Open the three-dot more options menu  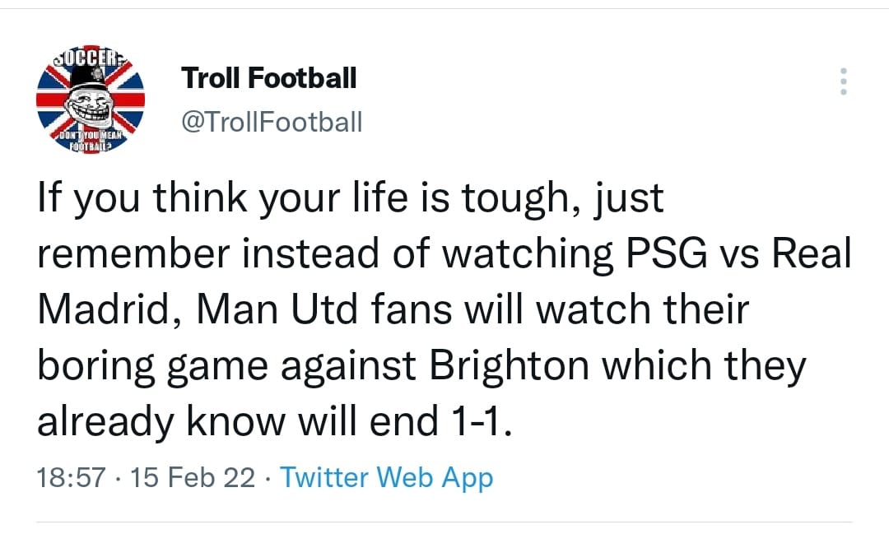[x=844, y=81]
